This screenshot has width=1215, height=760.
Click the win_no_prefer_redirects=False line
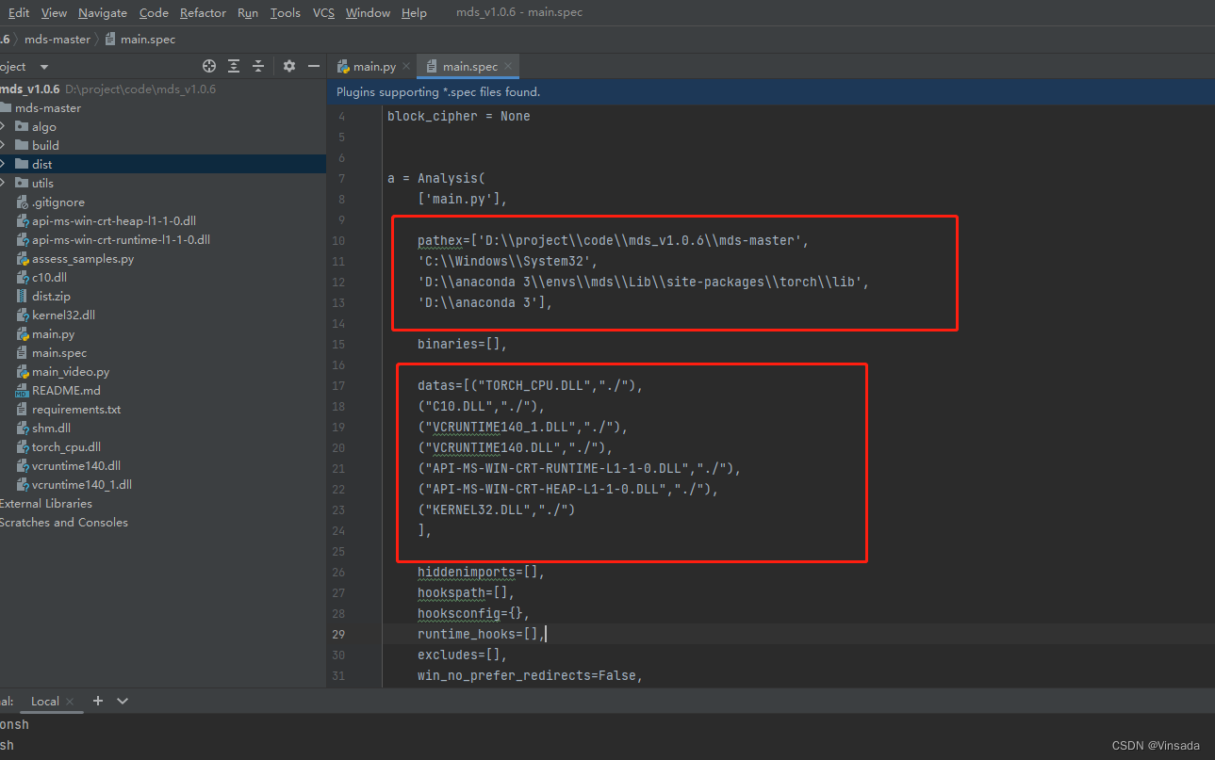pos(530,675)
